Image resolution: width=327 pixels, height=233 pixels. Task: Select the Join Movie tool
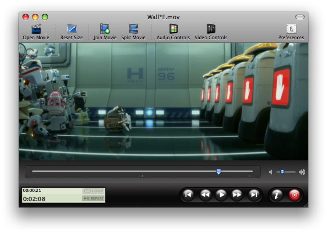coord(105,29)
